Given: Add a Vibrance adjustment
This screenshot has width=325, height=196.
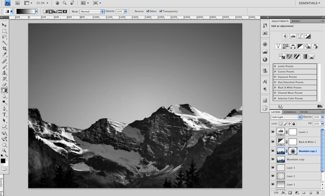Looking at the screenshot, I should 278,46.
